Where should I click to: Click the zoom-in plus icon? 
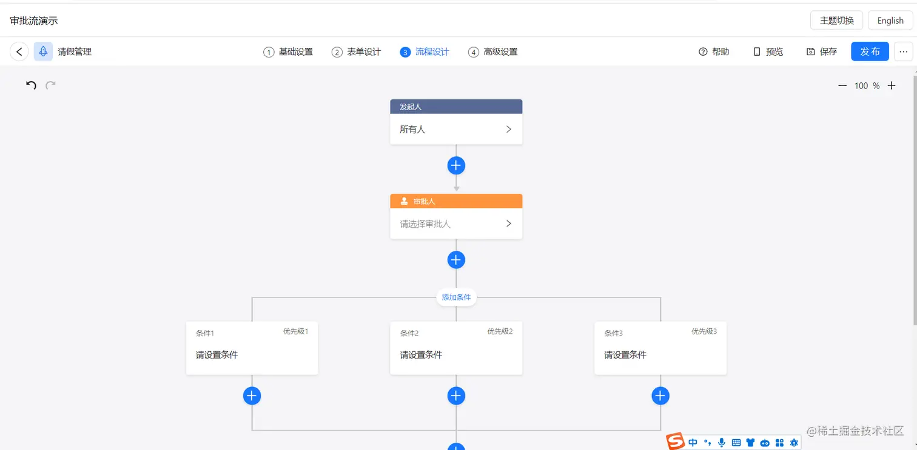click(x=891, y=85)
